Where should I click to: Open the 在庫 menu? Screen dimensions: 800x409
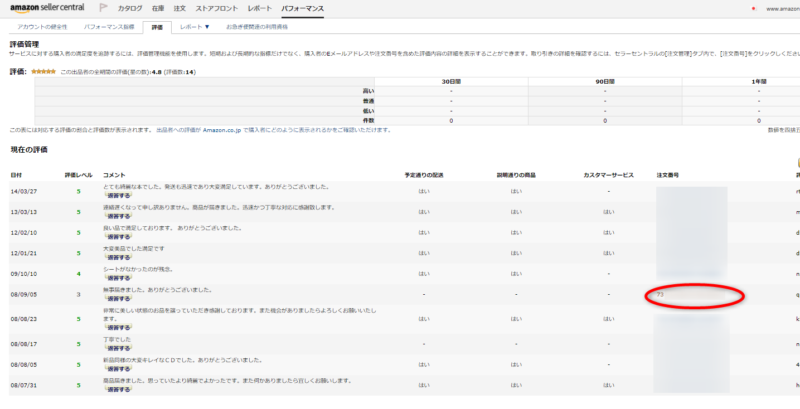point(158,8)
